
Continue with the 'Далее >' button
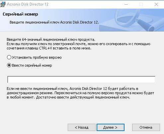point(111,127)
